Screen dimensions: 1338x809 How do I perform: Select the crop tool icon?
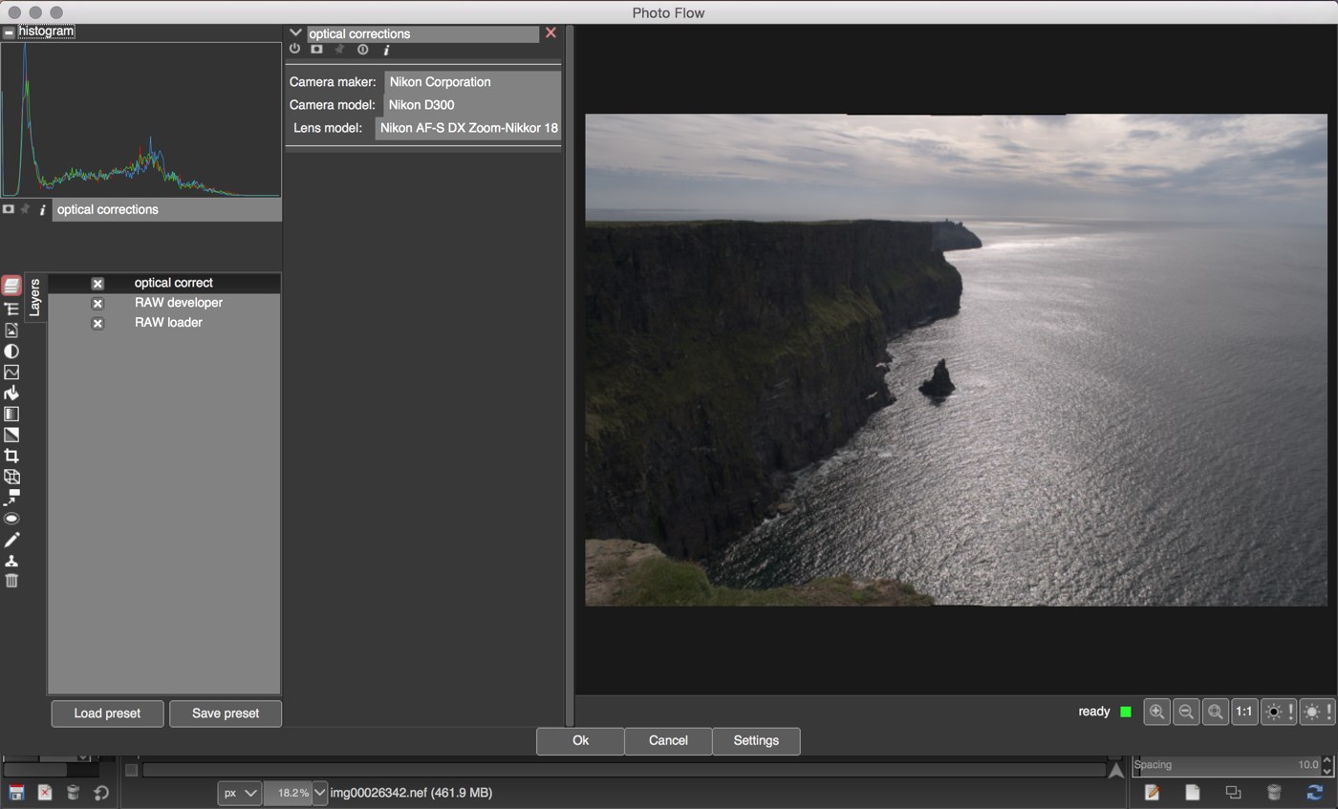point(11,457)
